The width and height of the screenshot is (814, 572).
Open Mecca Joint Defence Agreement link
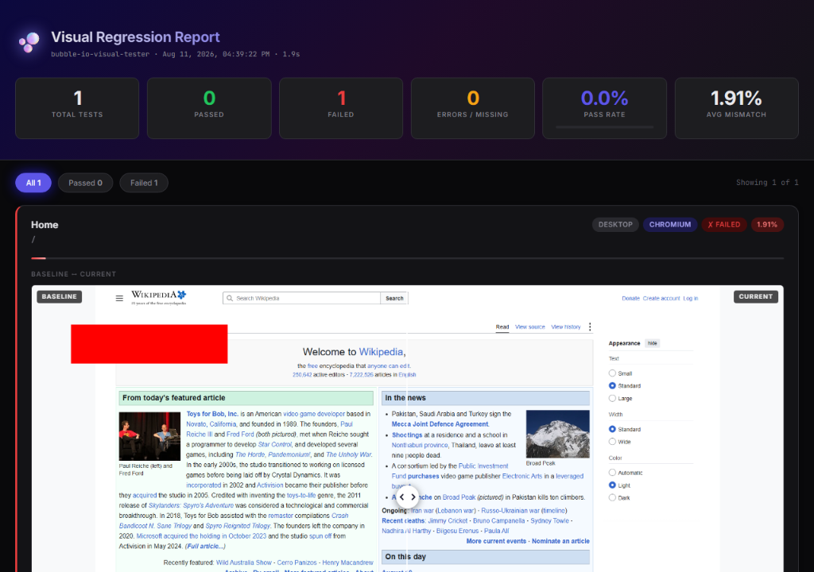(x=440, y=424)
